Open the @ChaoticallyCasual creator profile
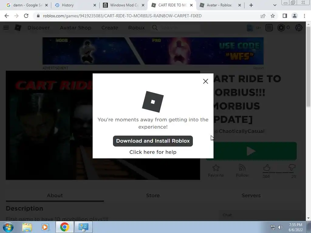The height and width of the screenshot is (233, 311). [x=239, y=131]
